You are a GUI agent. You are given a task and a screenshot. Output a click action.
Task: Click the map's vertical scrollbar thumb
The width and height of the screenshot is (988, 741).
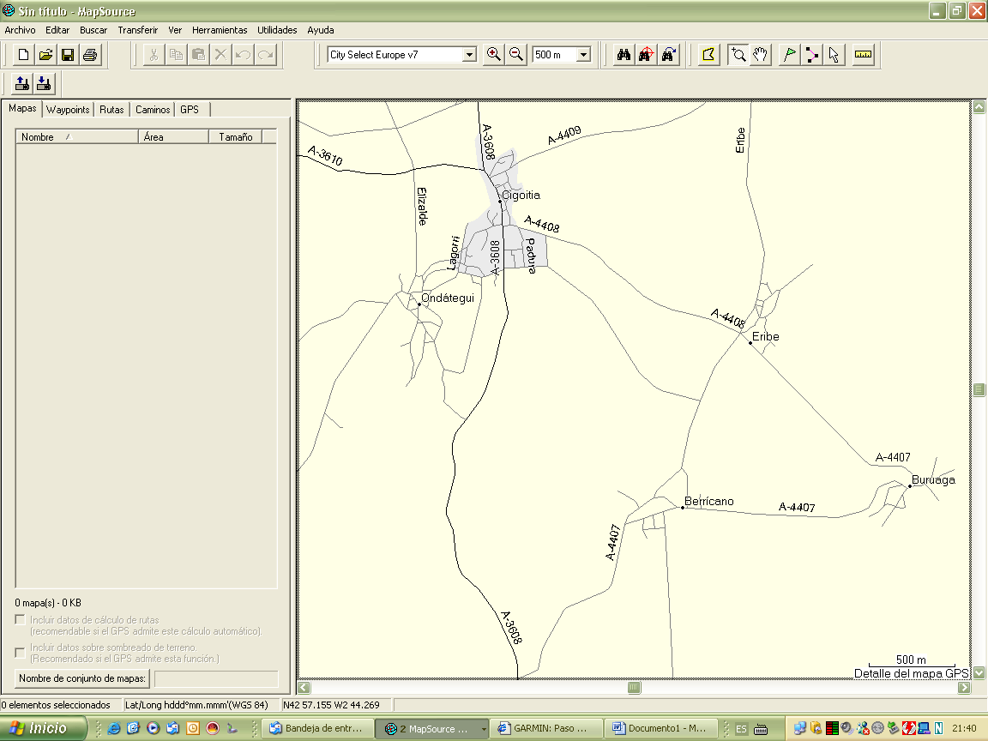click(979, 390)
